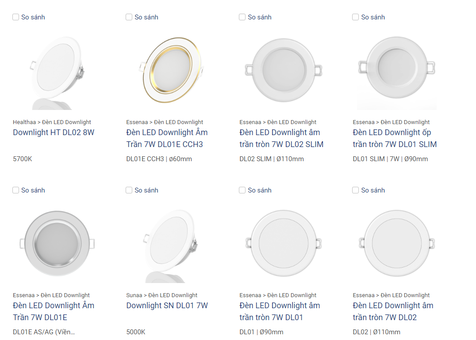The height and width of the screenshot is (340, 476).
Task: Open Downlight HT DL02 8W title link
Action: (x=54, y=132)
